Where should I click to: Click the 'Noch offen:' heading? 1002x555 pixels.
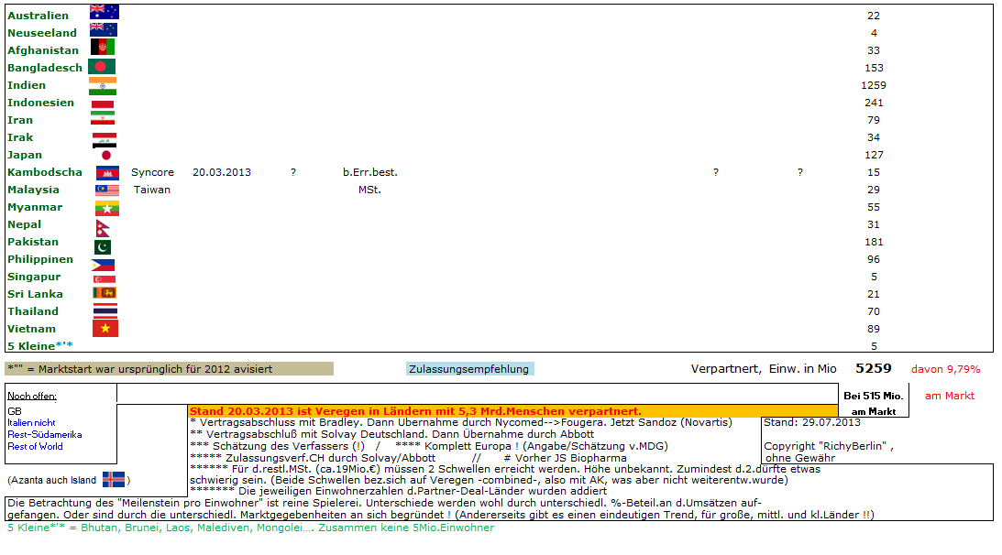(32, 396)
